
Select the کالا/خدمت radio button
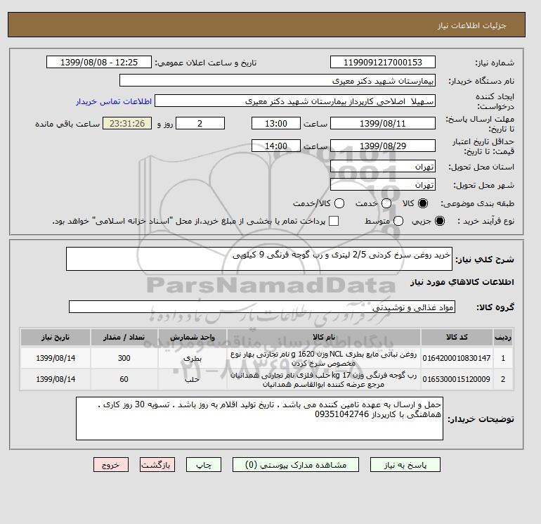click(339, 203)
